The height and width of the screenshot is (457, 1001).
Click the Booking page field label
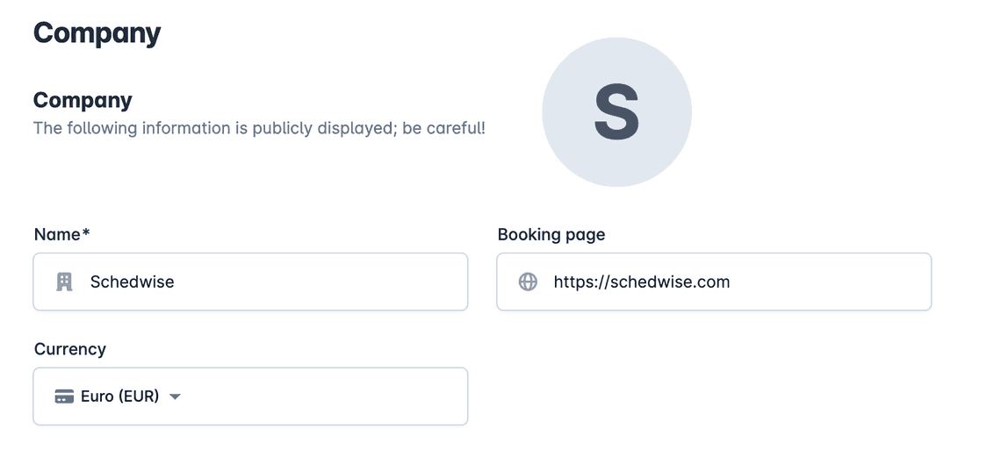point(551,234)
